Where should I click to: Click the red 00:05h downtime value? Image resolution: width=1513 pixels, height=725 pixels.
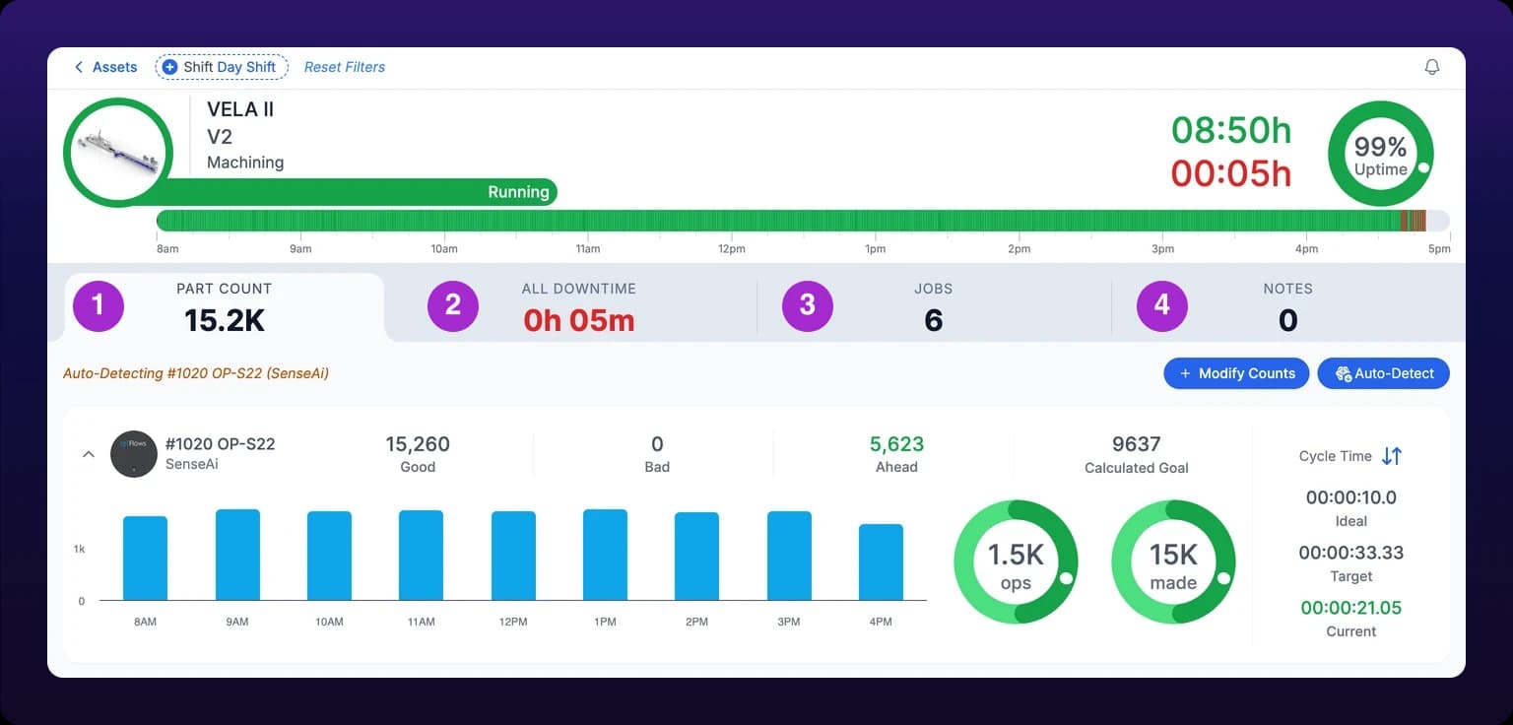click(1231, 173)
